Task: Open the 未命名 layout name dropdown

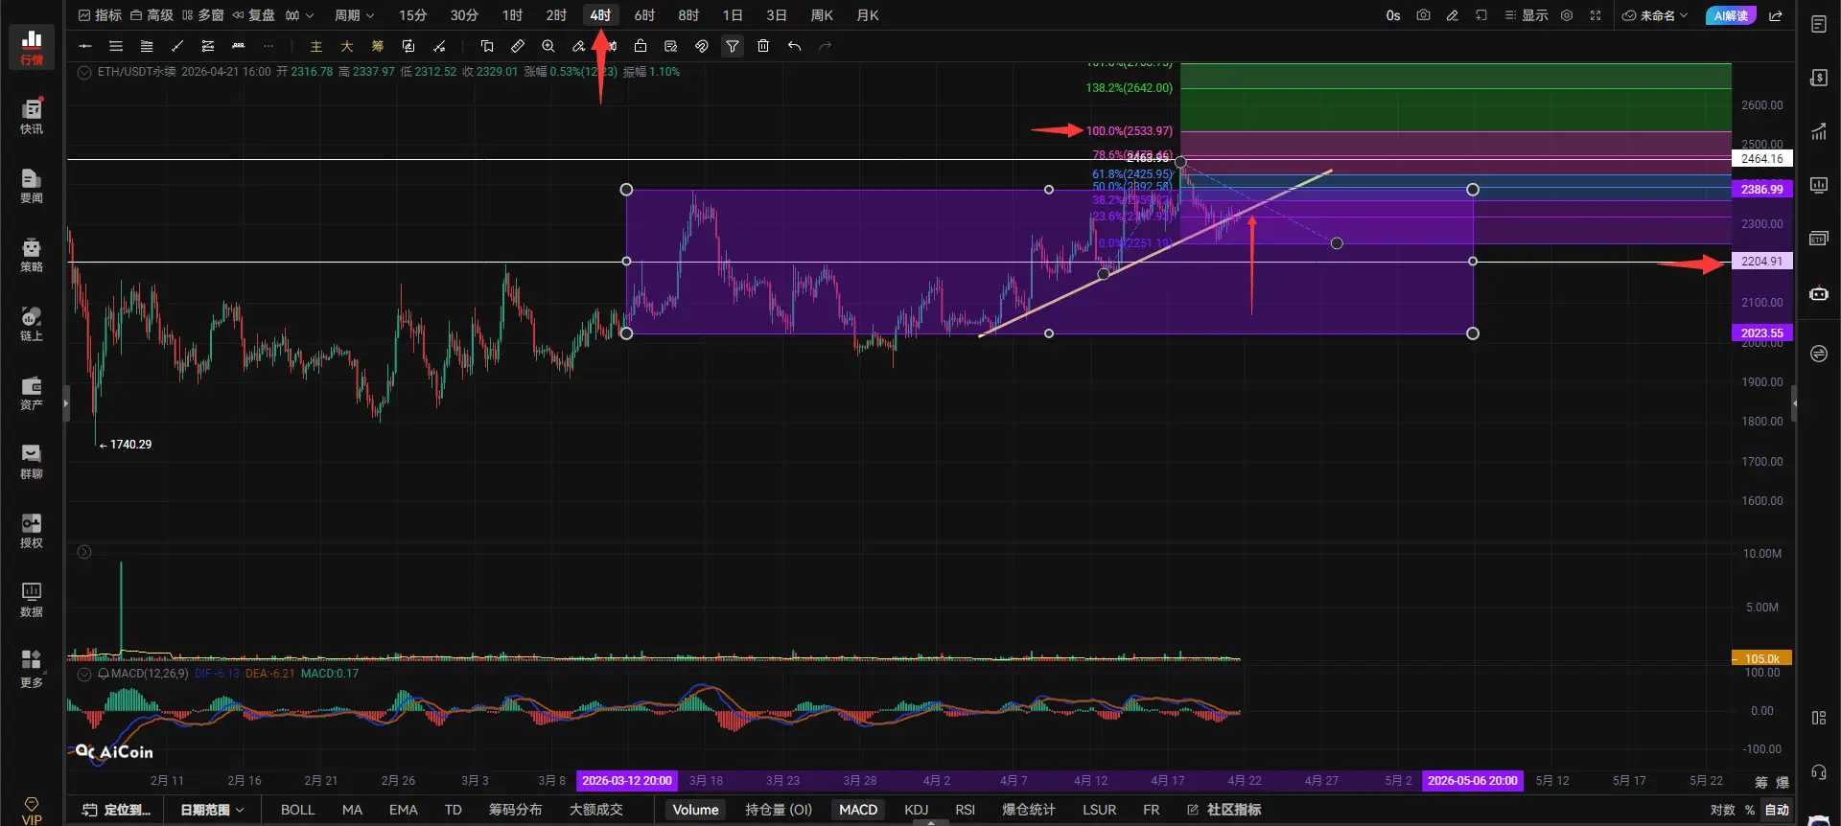Action: 1655,15
